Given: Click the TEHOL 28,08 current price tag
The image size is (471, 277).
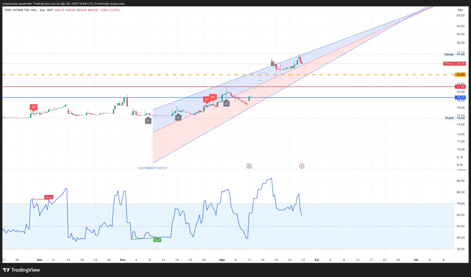Looking at the screenshot, I should coord(454,63).
